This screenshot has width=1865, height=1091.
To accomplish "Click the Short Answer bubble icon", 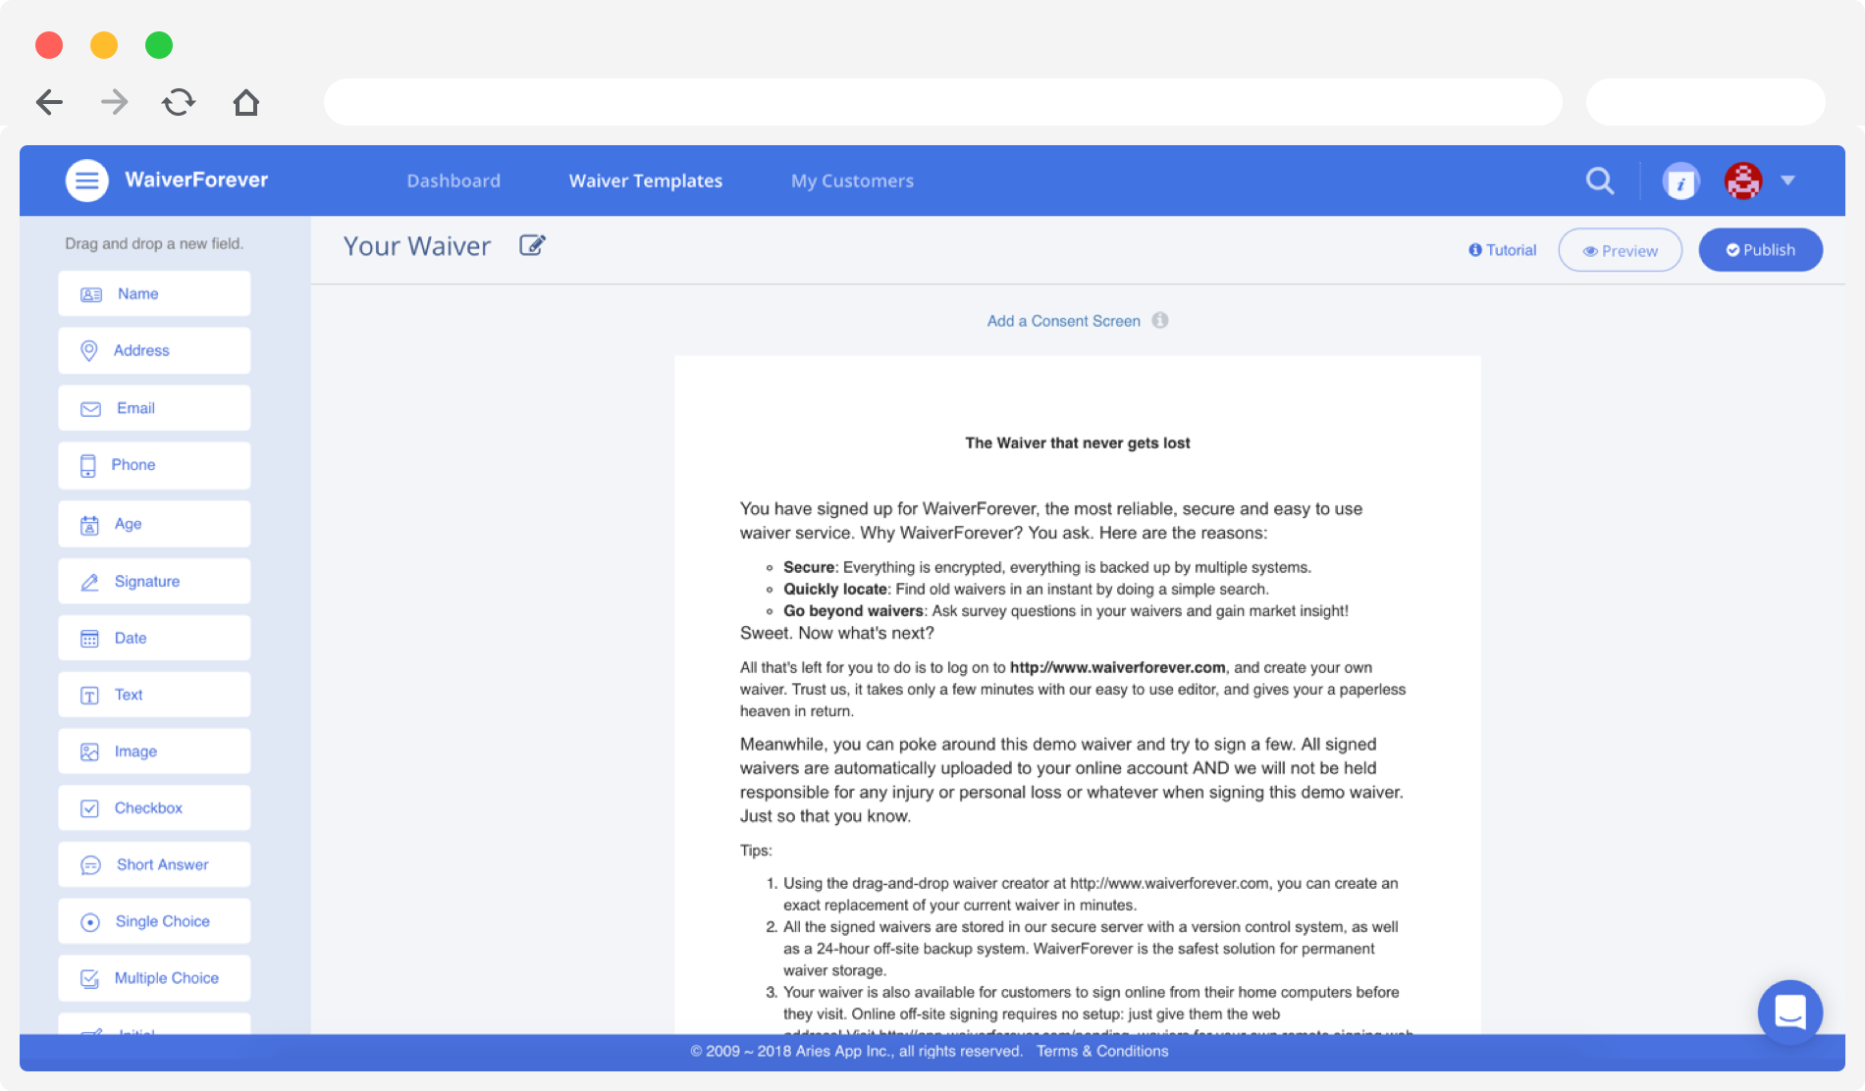I will 90,865.
